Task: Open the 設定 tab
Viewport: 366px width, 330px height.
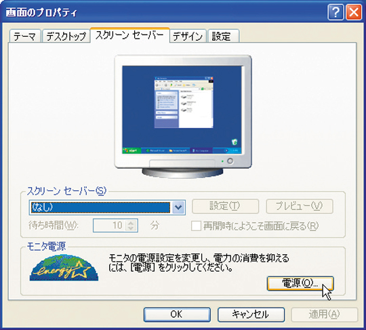Action: point(224,36)
